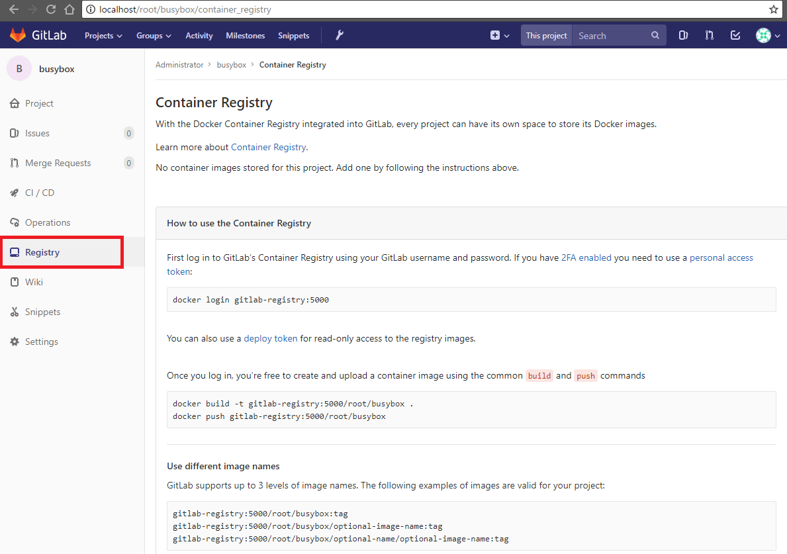Open the plus (new item) dropdown
Viewport: 787px width, 554px height.
[x=498, y=35]
